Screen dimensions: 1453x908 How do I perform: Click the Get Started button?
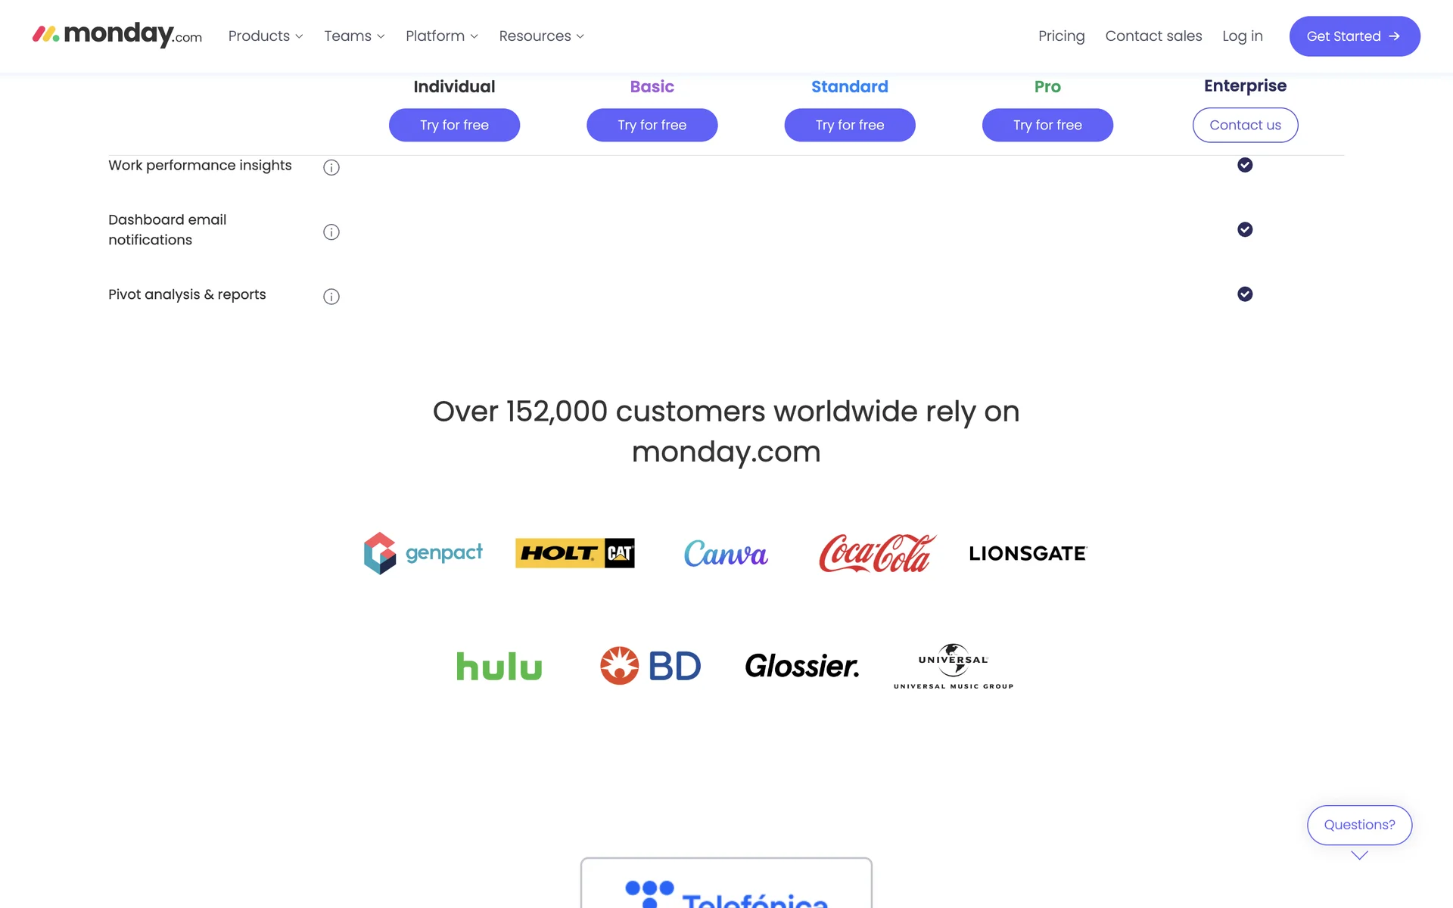point(1355,36)
